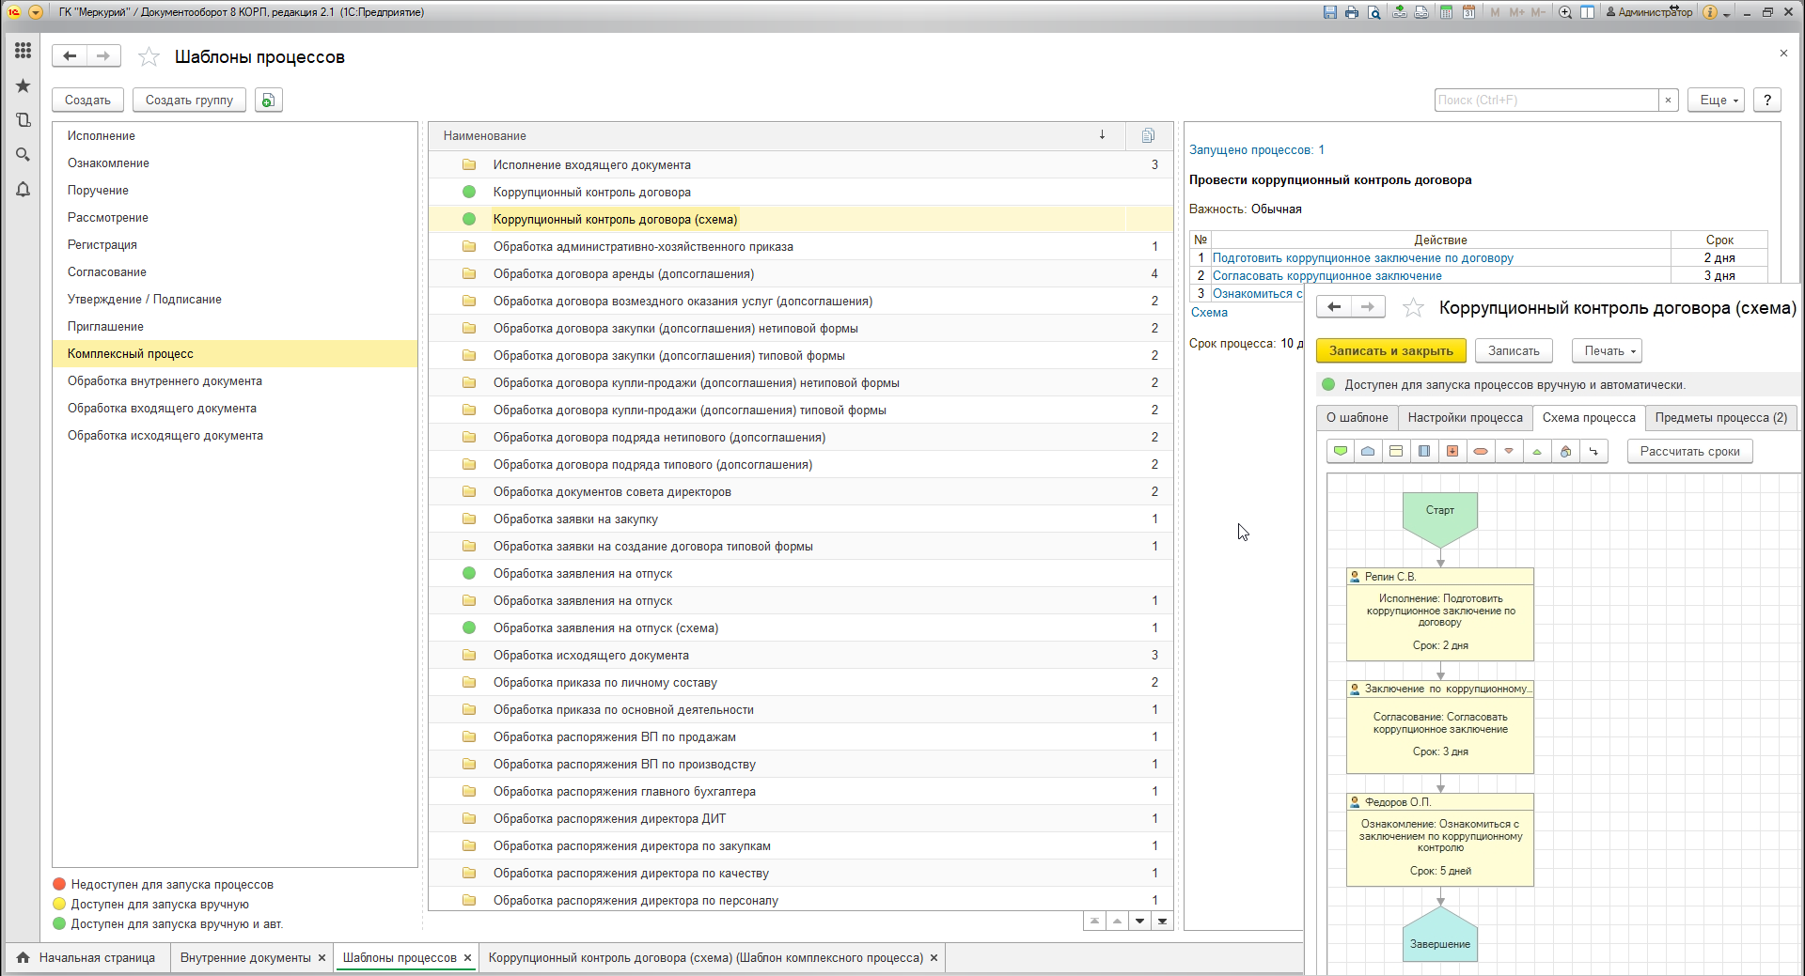1805x976 pixels.
Task: Insert the green upward triangle merge shape
Action: (x=1537, y=452)
